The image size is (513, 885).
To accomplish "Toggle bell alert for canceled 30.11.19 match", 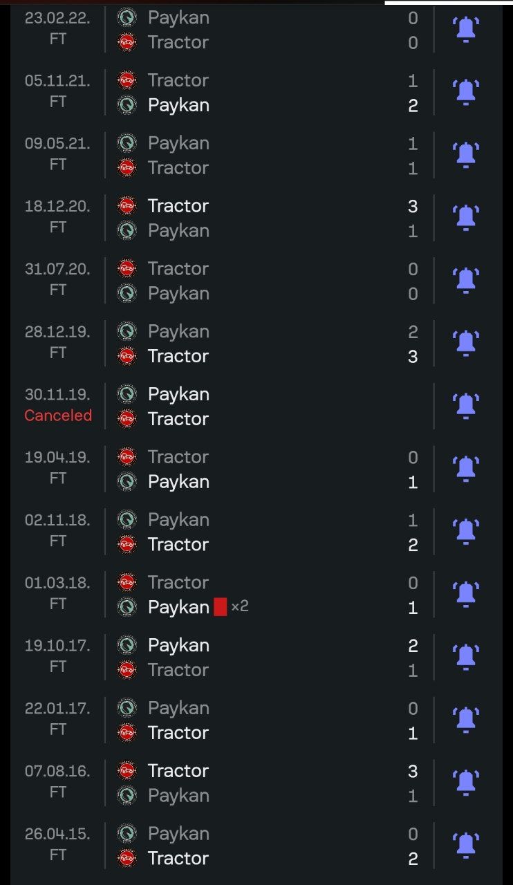I will click(x=466, y=407).
